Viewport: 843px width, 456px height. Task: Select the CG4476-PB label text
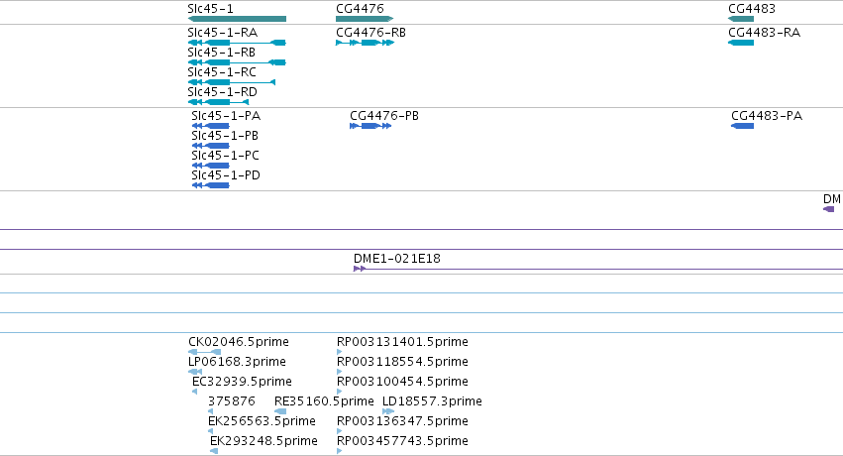[x=384, y=116]
